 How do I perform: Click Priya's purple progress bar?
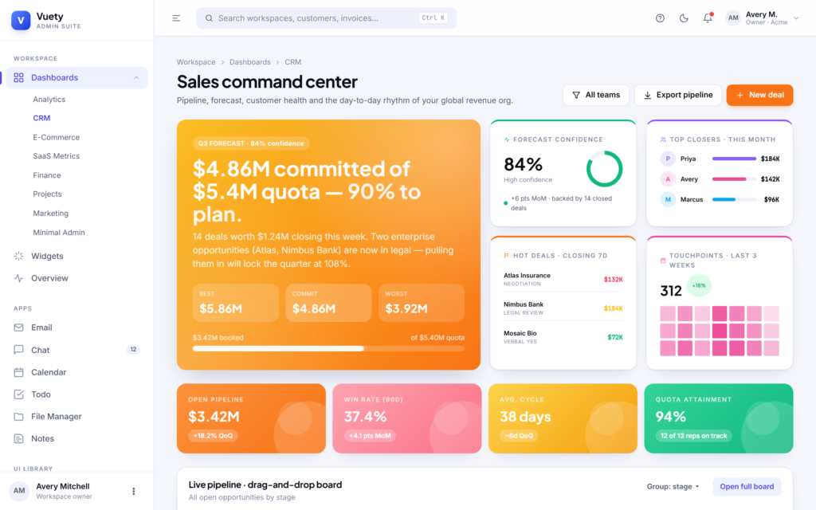(734, 159)
